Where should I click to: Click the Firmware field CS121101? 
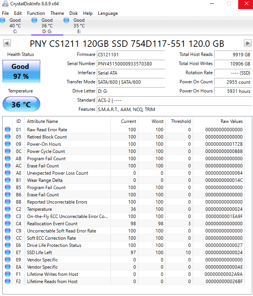point(131,54)
